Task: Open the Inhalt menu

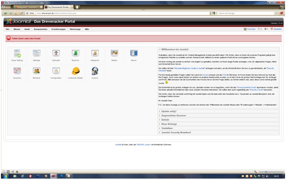Action: 27,29
